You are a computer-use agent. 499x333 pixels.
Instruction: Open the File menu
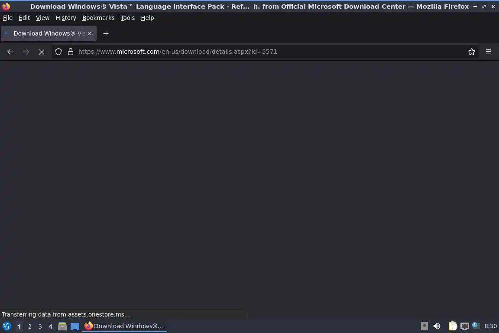coord(8,18)
